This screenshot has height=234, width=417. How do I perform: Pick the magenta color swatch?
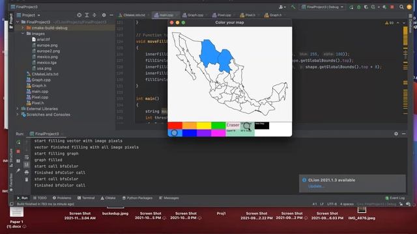218,133
